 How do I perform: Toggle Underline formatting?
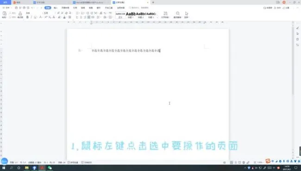tap(35, 17)
